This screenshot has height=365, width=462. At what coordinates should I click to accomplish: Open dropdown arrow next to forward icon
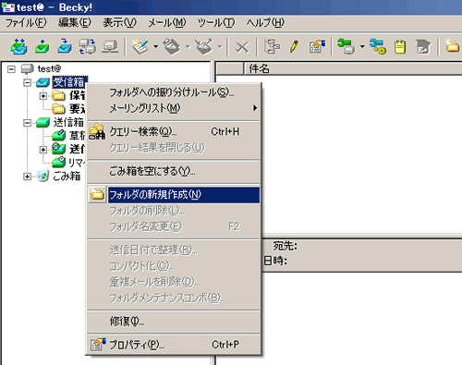tap(220, 47)
